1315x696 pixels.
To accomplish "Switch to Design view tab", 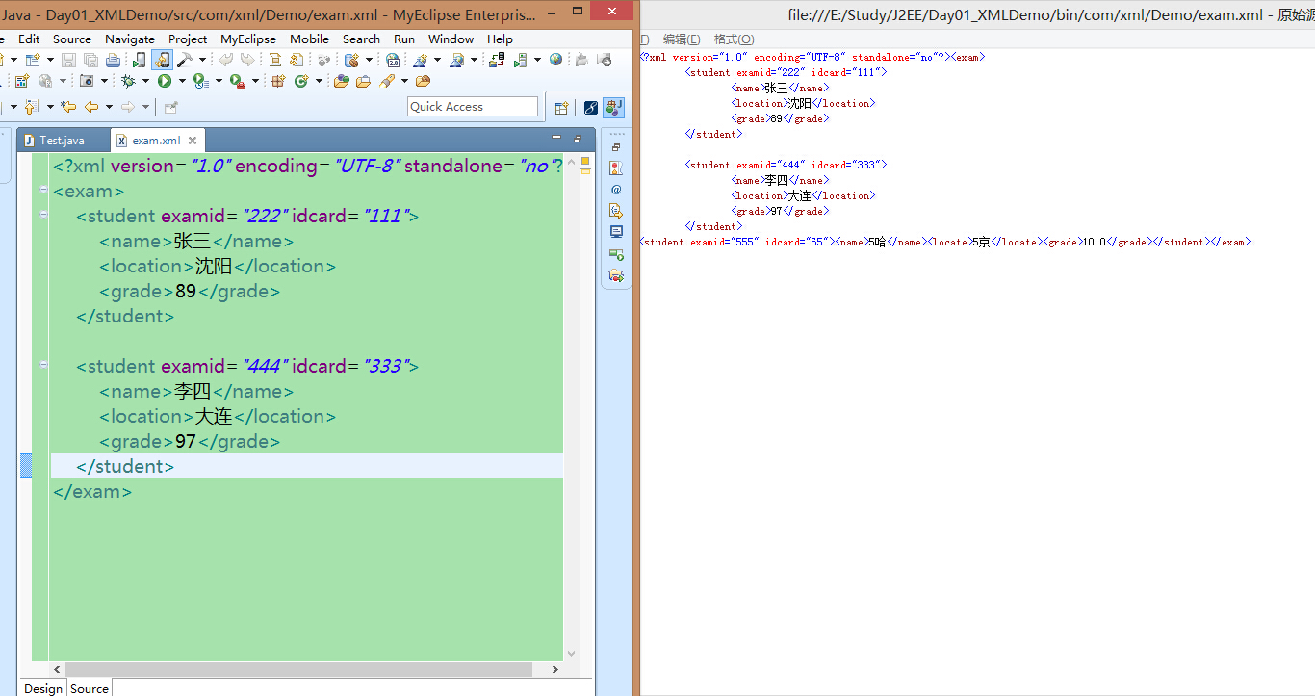I will coord(43,688).
